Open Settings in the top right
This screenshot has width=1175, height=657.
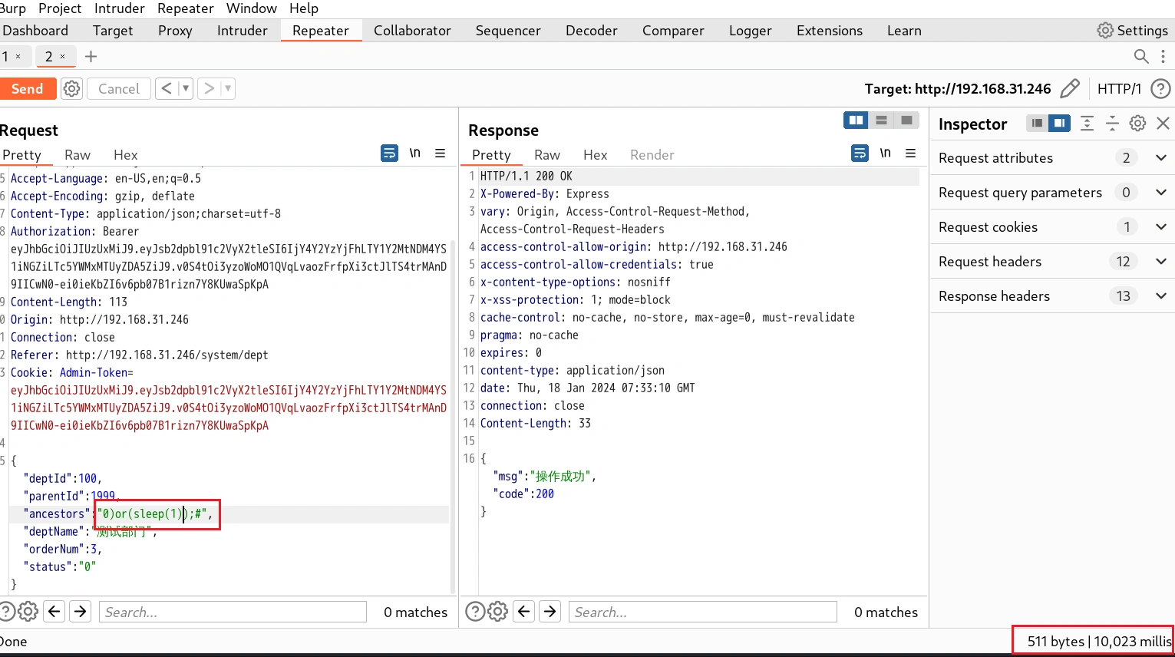pos(1132,31)
